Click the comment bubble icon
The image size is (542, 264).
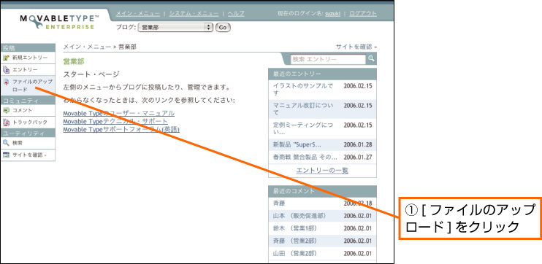6,110
